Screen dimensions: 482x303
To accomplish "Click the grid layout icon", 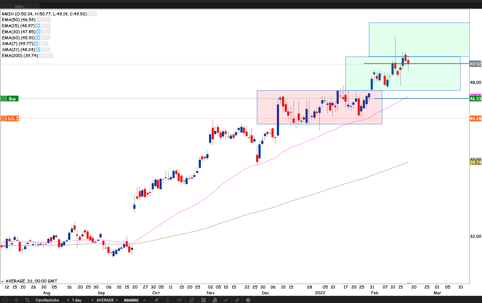I will coord(204,300).
